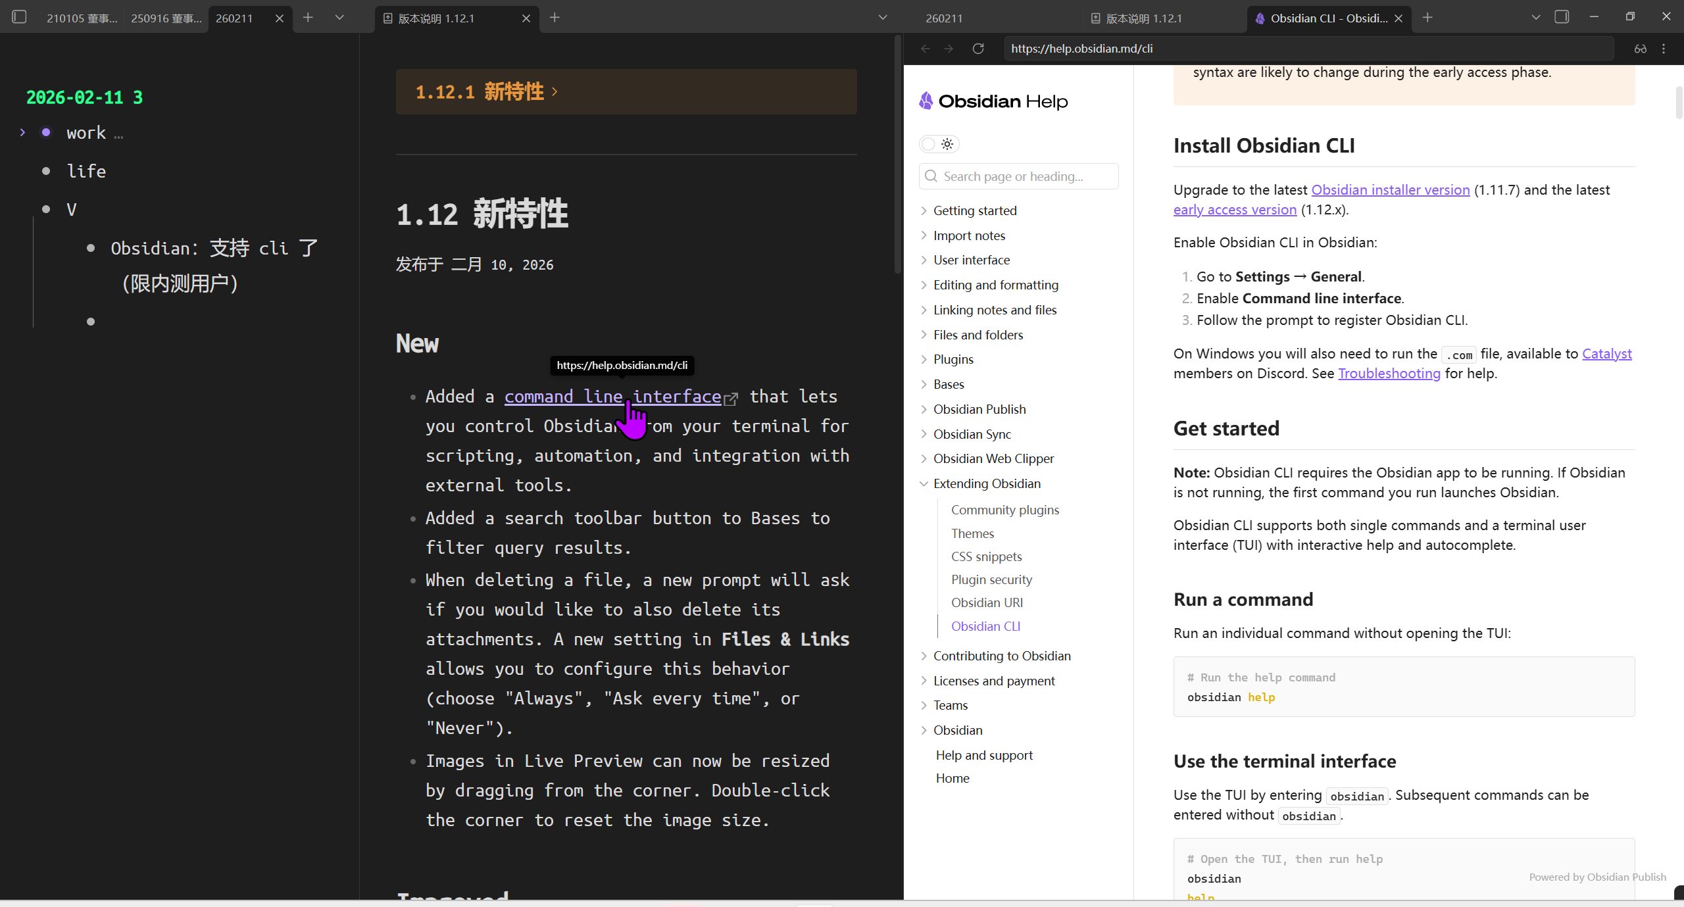The width and height of the screenshot is (1684, 907).
Task: Click the web viewer reload icon
Action: [978, 49]
